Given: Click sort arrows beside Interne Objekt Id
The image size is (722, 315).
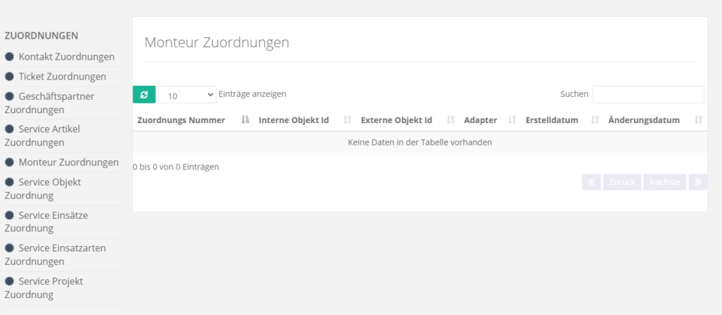Looking at the screenshot, I should coord(347,120).
